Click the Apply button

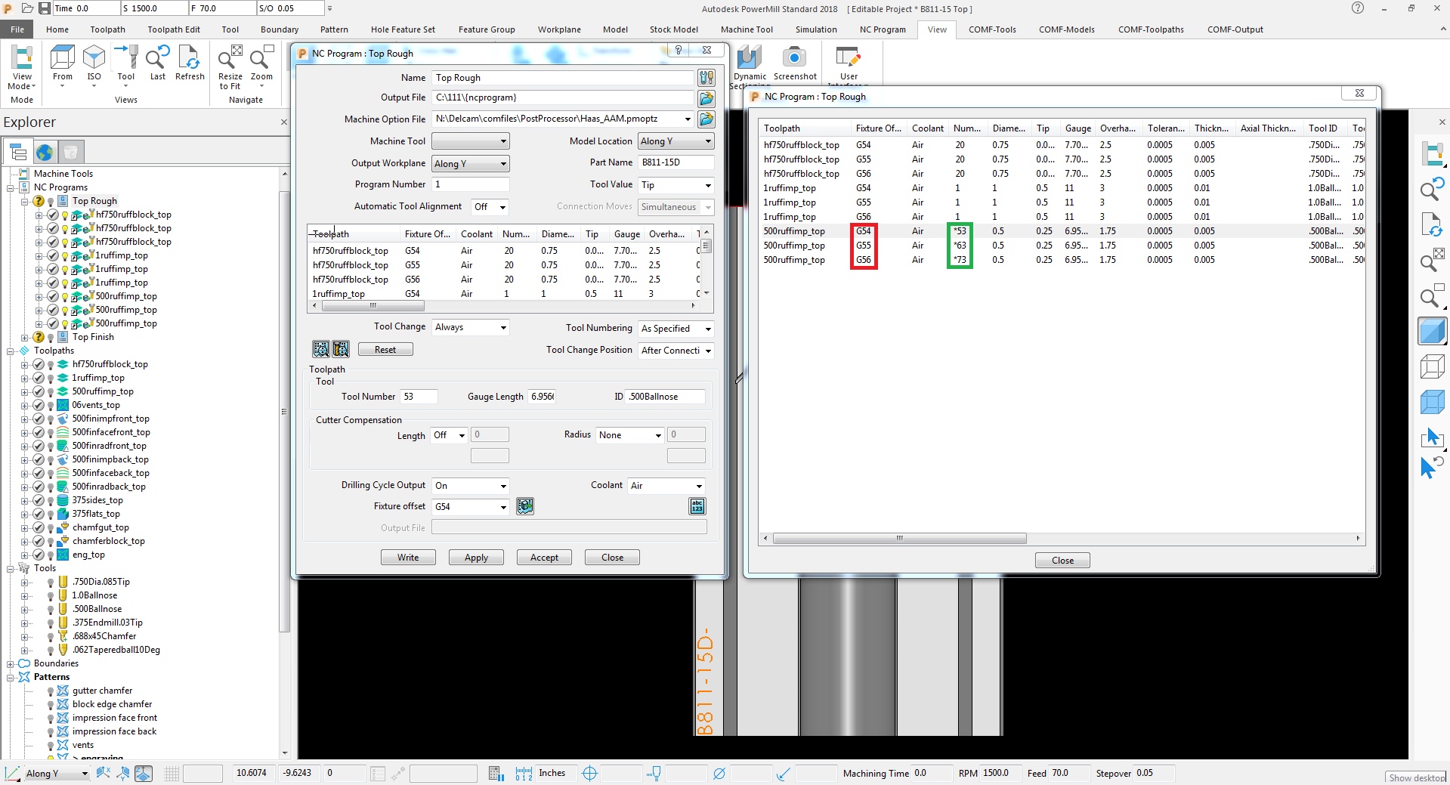475,557
